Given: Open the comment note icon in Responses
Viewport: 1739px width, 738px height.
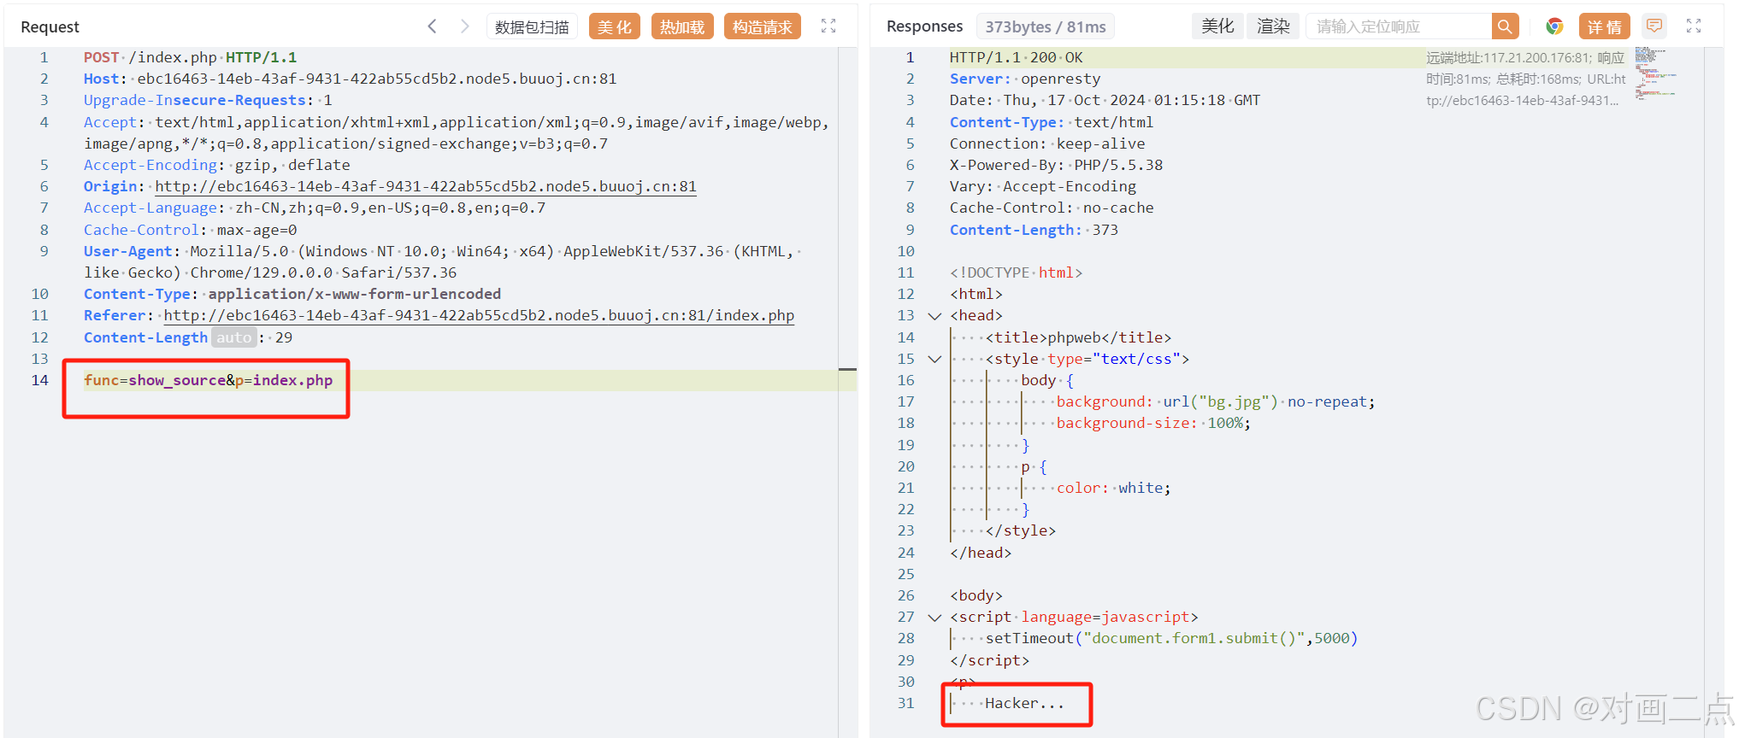Looking at the screenshot, I should click(x=1654, y=26).
